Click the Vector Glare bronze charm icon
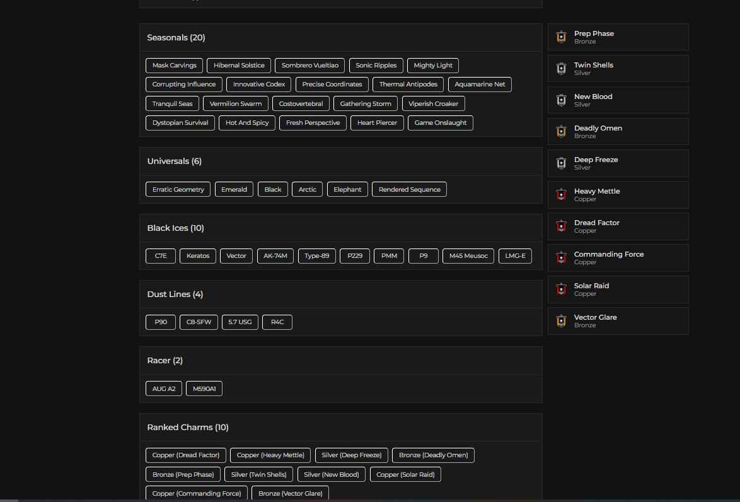This screenshot has width=740, height=502. [561, 321]
